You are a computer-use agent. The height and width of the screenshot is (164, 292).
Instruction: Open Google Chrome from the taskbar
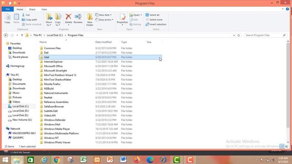point(57,160)
